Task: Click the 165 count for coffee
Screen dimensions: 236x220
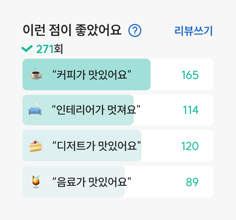Action: pos(190,75)
